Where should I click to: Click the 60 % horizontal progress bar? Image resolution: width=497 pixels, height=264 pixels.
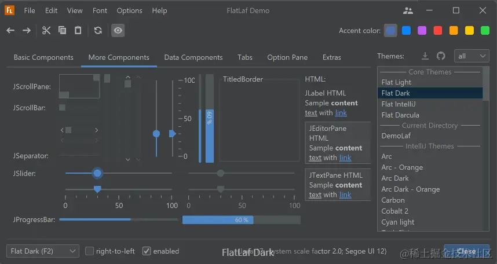pos(242,220)
